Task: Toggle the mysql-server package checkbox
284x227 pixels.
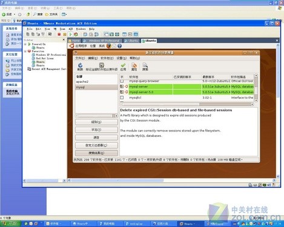Action: click(122, 87)
